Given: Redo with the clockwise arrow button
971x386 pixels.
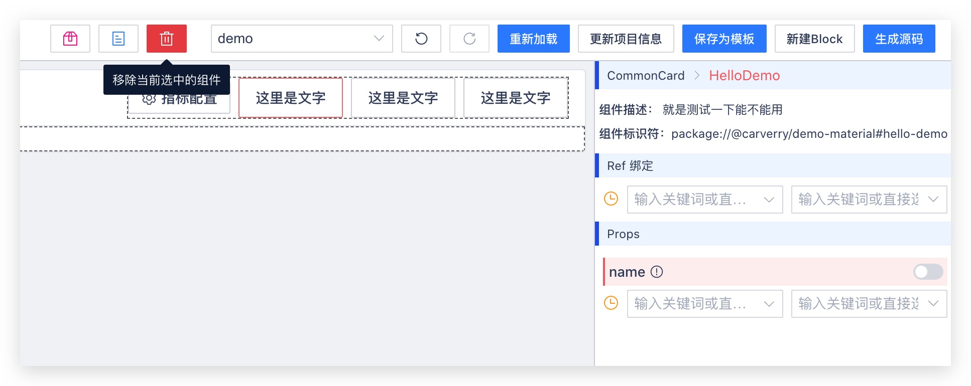Looking at the screenshot, I should 469,39.
